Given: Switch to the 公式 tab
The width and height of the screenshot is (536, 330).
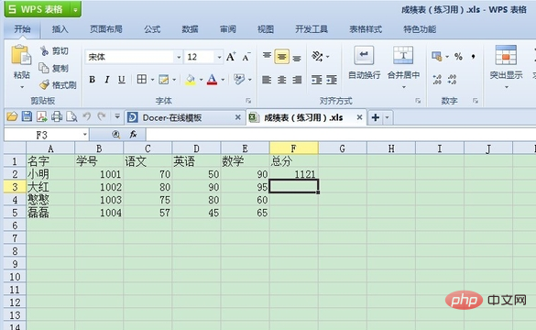Looking at the screenshot, I should pos(152,29).
